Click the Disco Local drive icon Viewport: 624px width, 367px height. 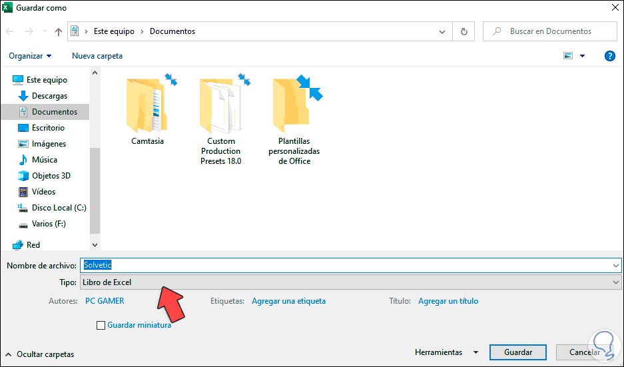23,208
